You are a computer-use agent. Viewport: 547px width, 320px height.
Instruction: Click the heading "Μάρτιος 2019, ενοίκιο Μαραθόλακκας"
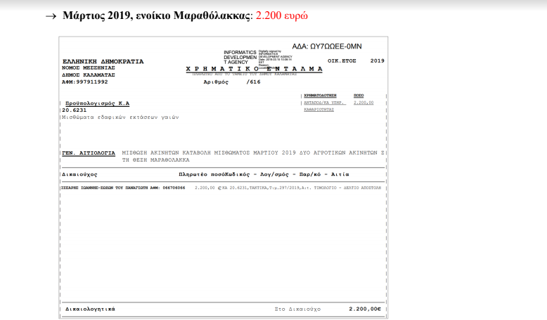tap(157, 15)
